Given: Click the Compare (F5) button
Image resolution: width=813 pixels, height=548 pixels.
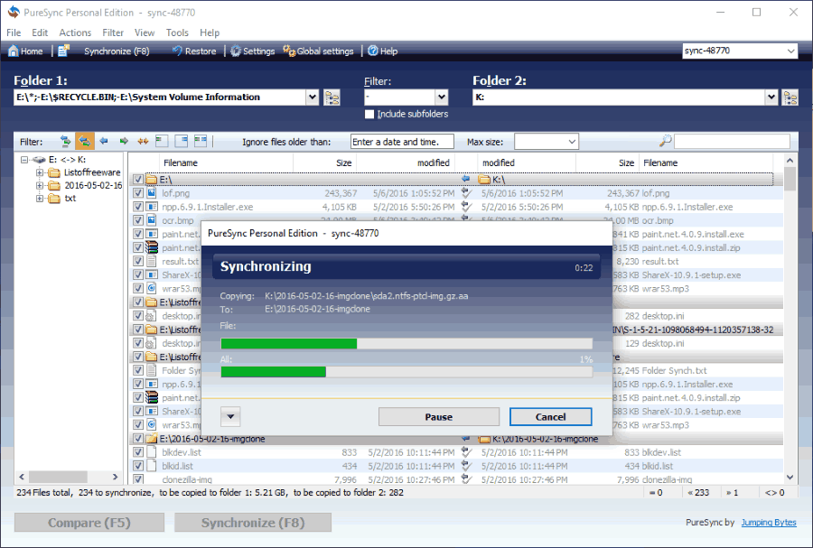Looking at the screenshot, I should point(89,523).
